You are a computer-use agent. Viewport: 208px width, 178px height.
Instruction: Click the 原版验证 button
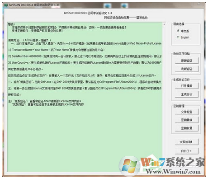187,61
